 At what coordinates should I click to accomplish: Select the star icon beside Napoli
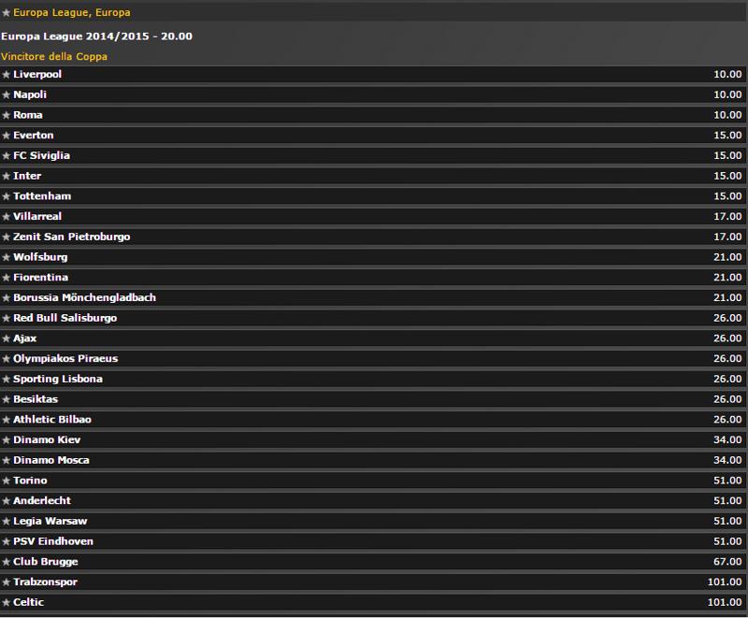(x=8, y=94)
